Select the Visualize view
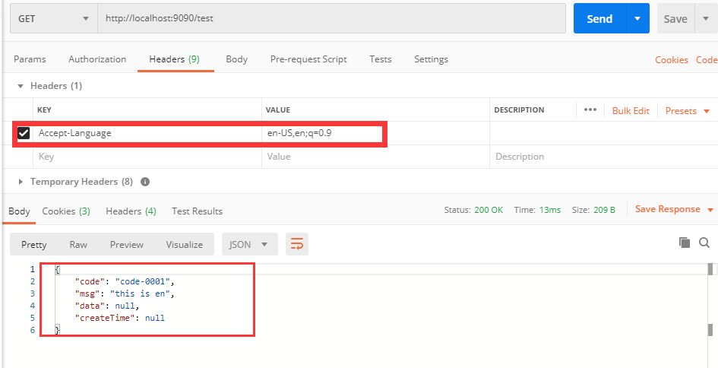The width and height of the screenshot is (718, 368). pyautogui.click(x=185, y=245)
